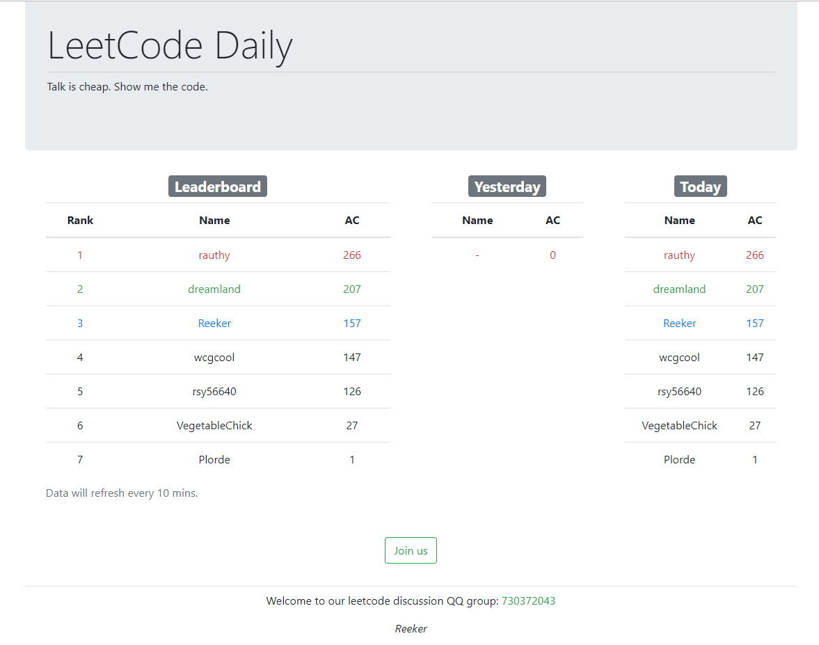Screen dimensions: 819x645
Task: Click the Yesterday Name column header
Action: point(477,221)
